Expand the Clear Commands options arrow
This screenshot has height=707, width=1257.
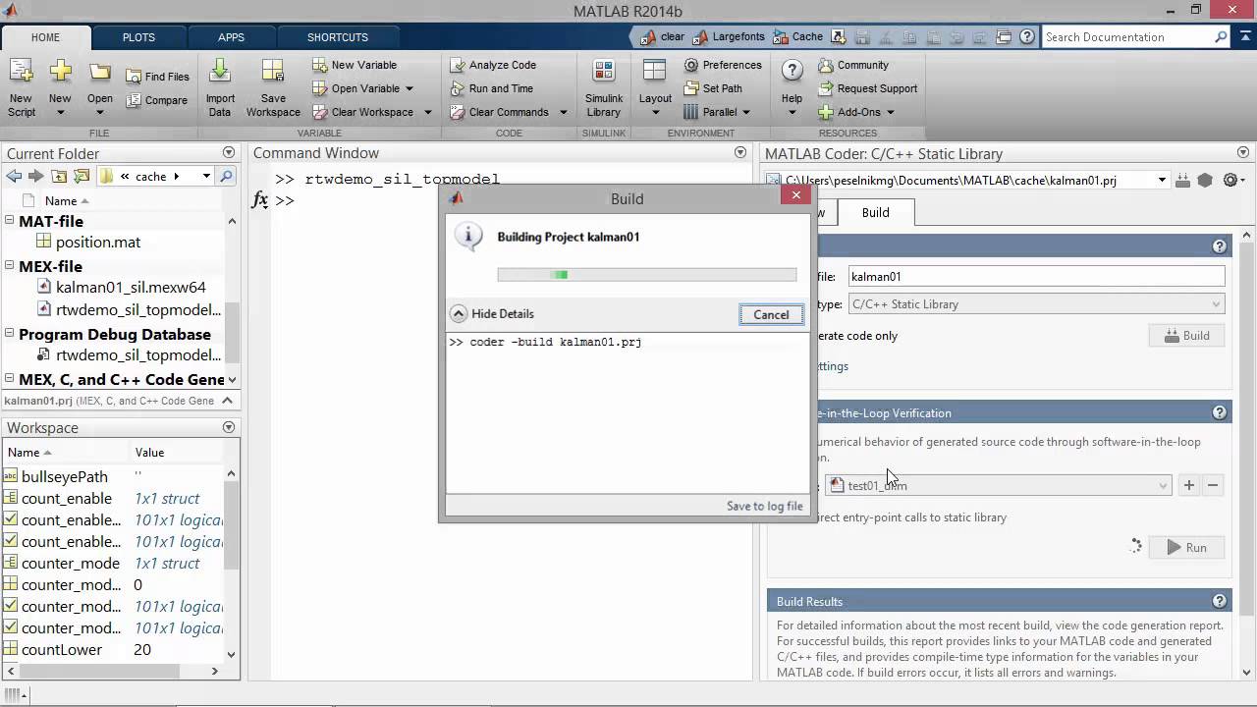(x=563, y=112)
